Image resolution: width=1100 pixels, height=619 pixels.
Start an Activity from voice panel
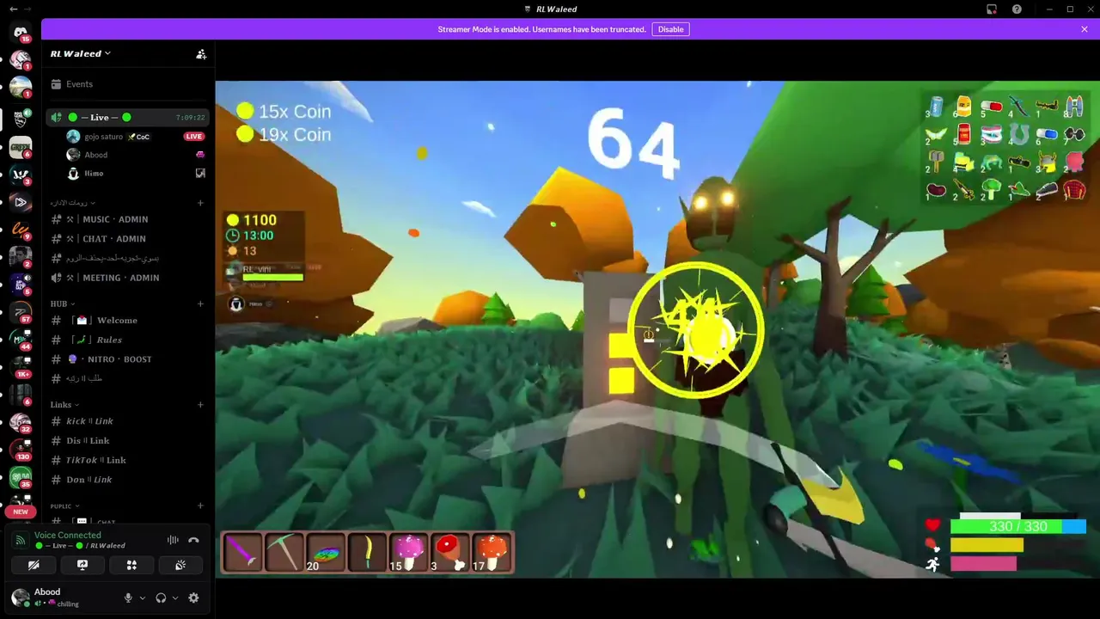131,565
